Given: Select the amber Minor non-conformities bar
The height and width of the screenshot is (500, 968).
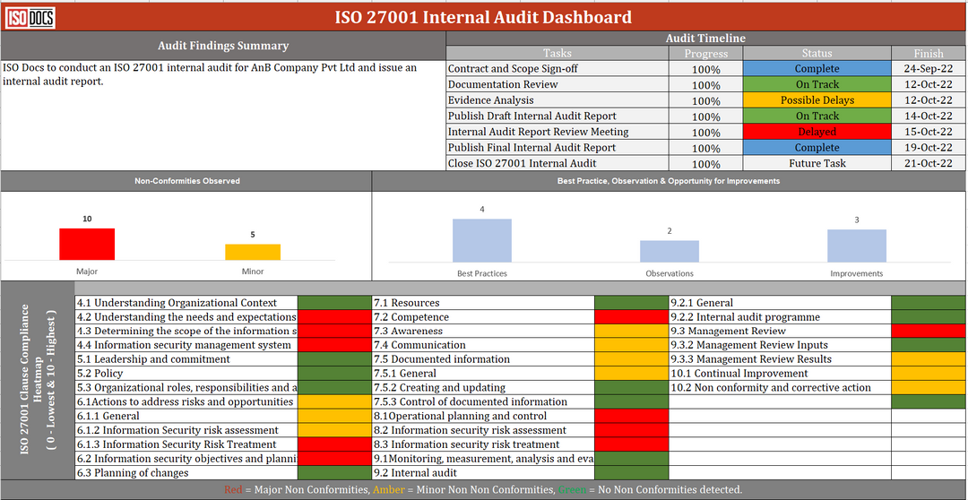Looking at the screenshot, I should 252,252.
